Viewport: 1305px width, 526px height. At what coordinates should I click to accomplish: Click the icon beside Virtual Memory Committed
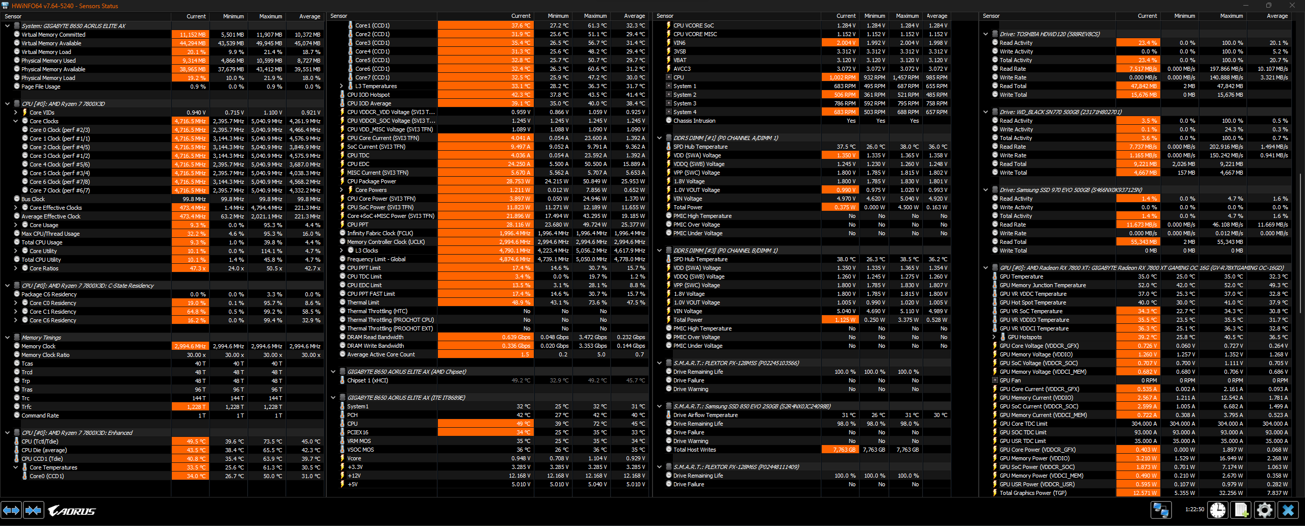tap(17, 35)
